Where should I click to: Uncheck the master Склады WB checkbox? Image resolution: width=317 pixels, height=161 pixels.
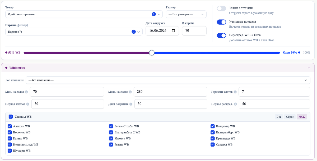[11, 117]
